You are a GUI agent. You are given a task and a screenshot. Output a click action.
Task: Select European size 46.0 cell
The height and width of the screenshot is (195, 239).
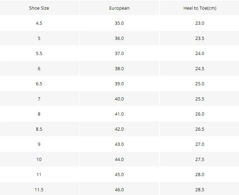(119, 189)
